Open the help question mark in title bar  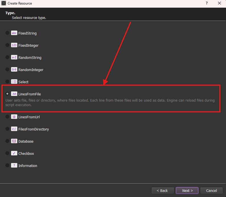pyautogui.click(x=206, y=3)
